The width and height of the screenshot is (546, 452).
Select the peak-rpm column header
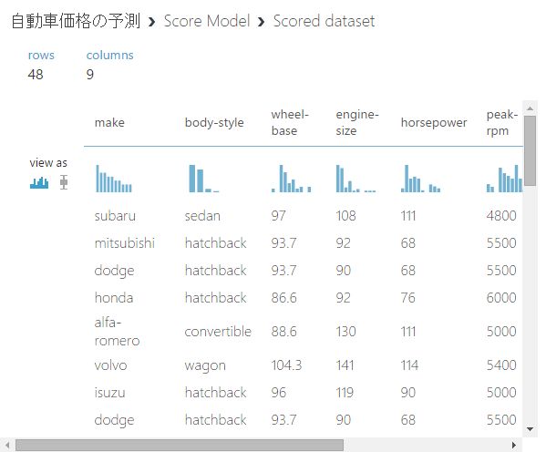point(502,123)
